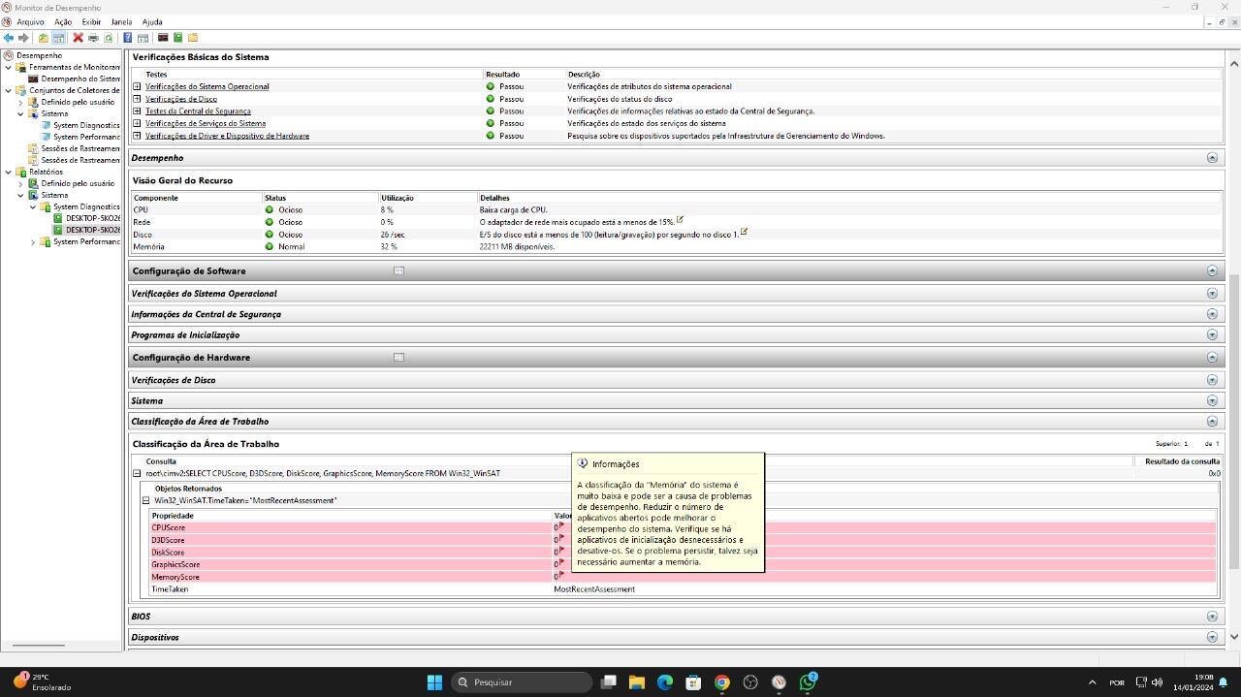Click the yellow folder view toolbar icon

(192, 38)
